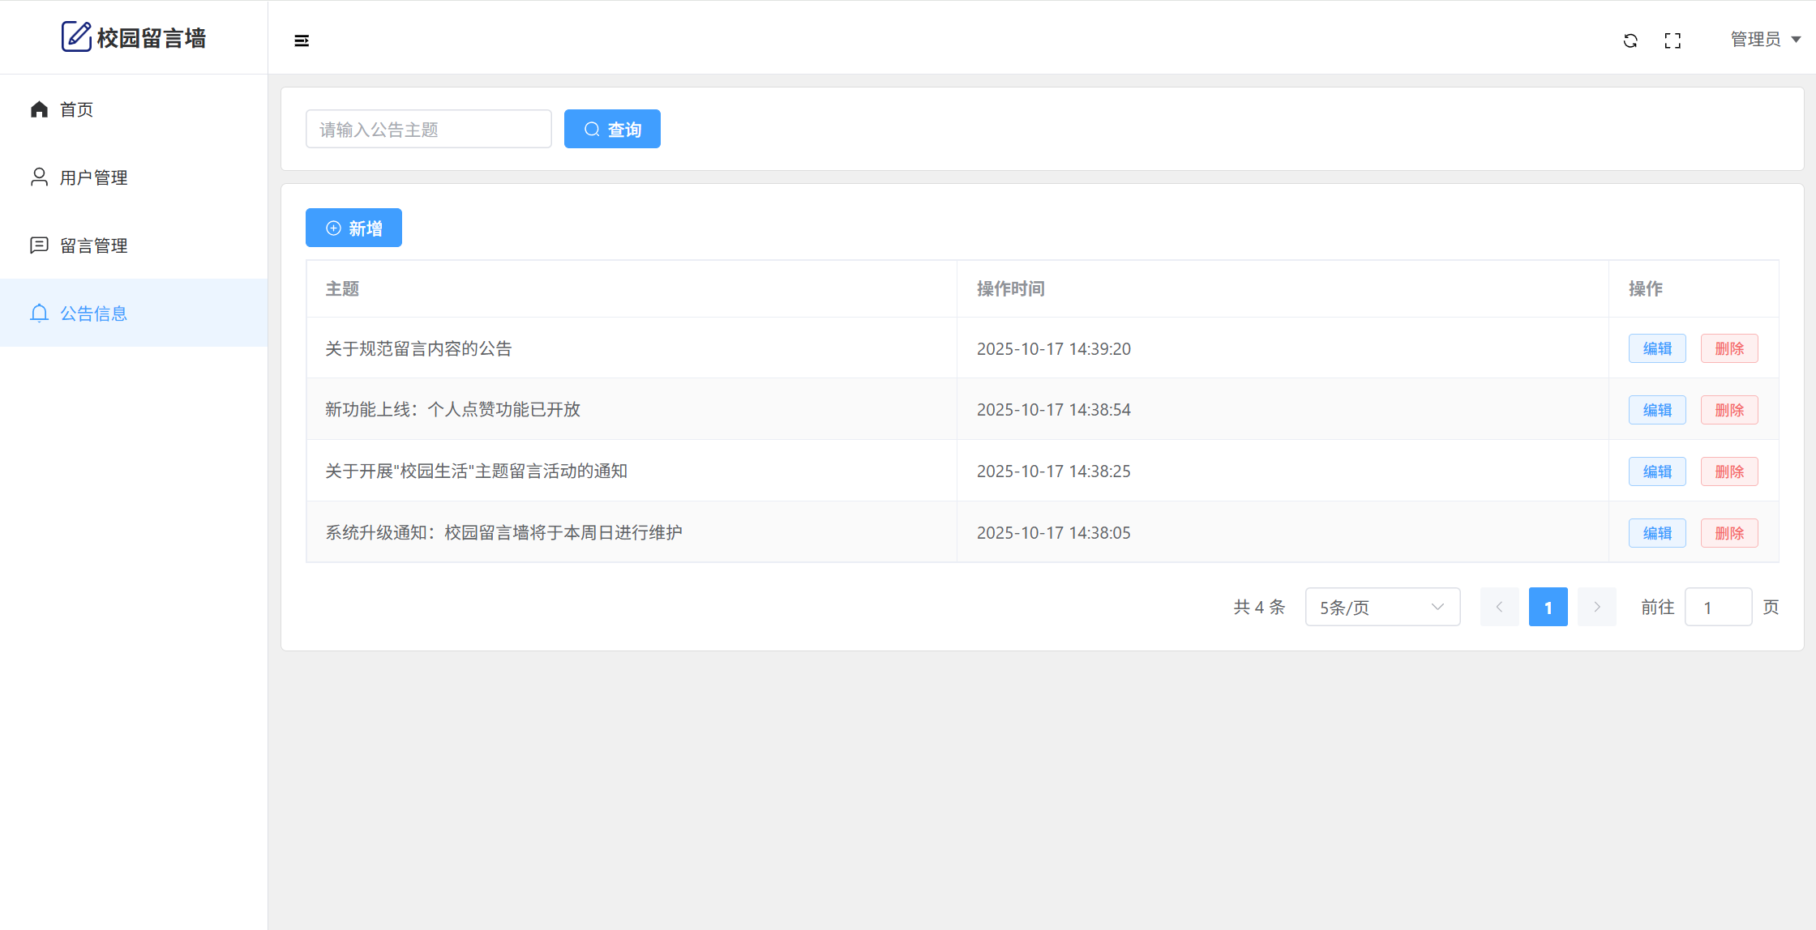This screenshot has width=1816, height=930.
Task: Click the 校园留言墙 logo icon
Action: tap(76, 37)
